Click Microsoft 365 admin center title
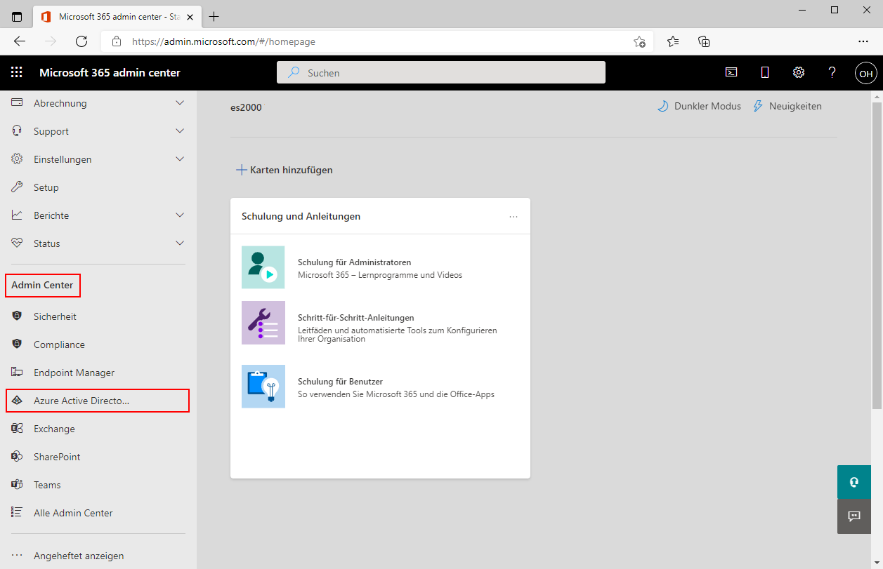Image resolution: width=883 pixels, height=569 pixels. [x=110, y=72]
